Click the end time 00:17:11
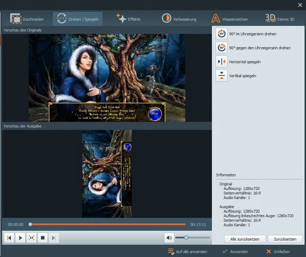The height and width of the screenshot is (257, 306). pos(198,225)
